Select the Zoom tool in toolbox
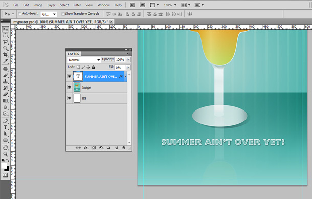 (6, 154)
